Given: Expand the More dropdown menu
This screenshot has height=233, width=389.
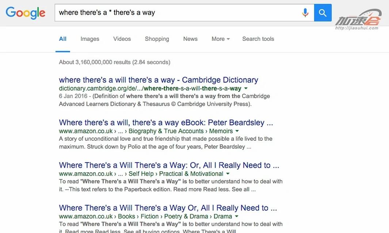Looking at the screenshot, I should [x=221, y=39].
